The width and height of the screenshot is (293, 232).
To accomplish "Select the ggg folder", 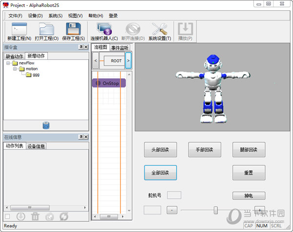I will pos(33,75).
